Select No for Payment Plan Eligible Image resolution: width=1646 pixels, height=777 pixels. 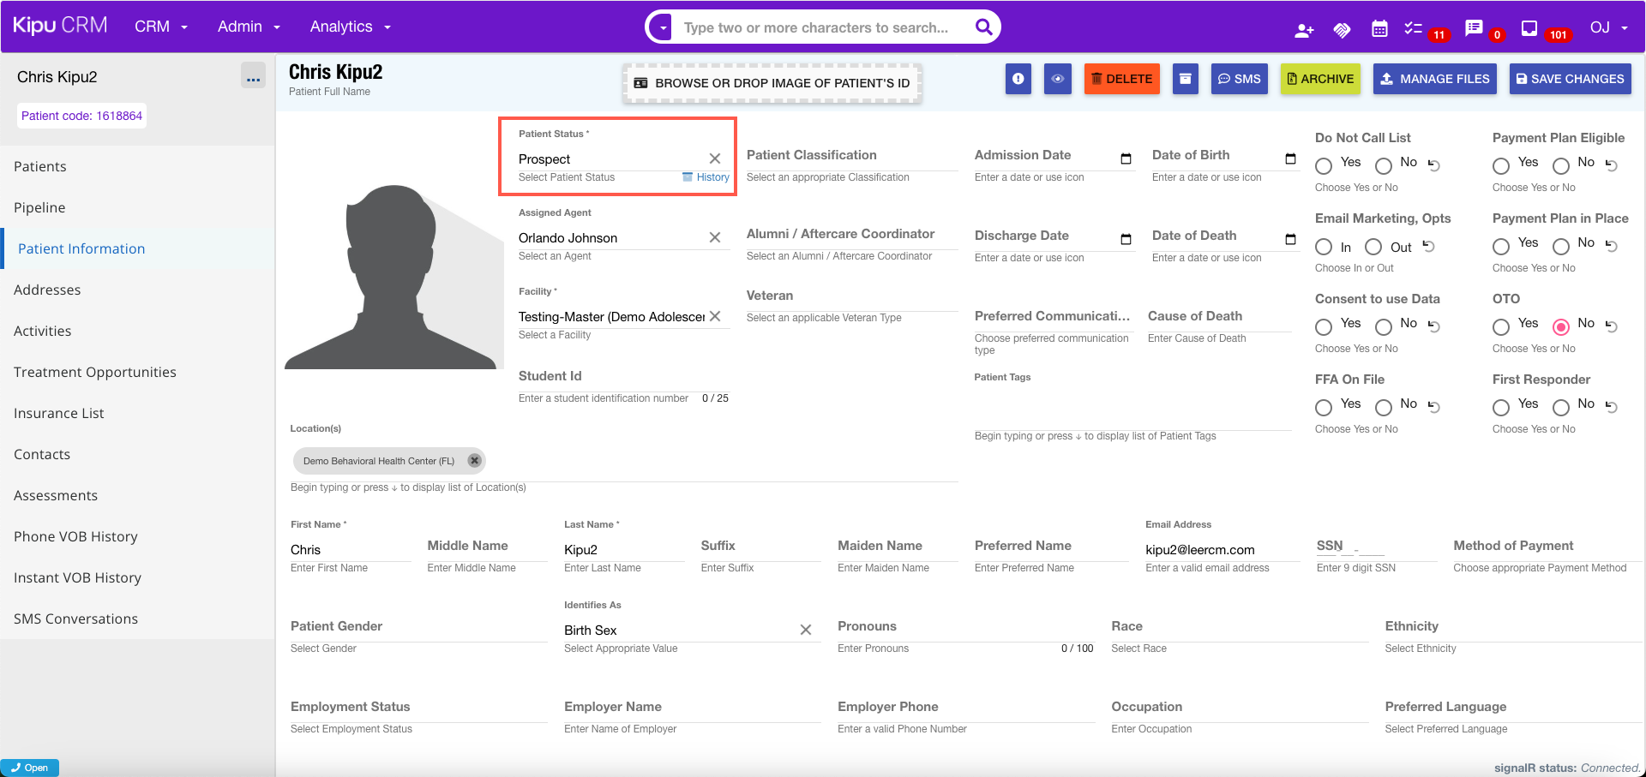(x=1561, y=165)
